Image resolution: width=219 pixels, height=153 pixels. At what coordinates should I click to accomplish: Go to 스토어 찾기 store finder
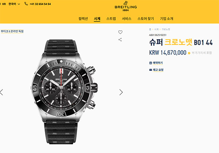pos(146,19)
